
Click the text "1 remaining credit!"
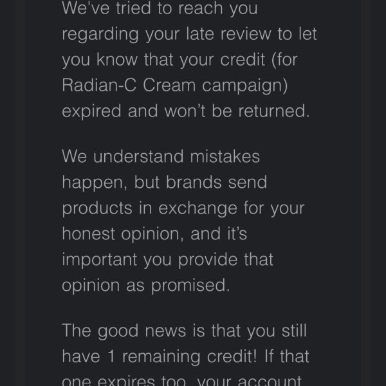point(182,357)
